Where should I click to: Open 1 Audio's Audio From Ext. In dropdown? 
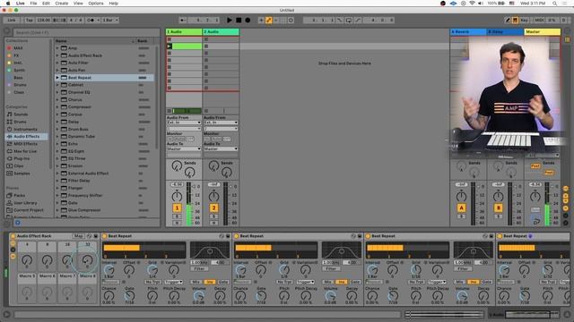click(184, 123)
